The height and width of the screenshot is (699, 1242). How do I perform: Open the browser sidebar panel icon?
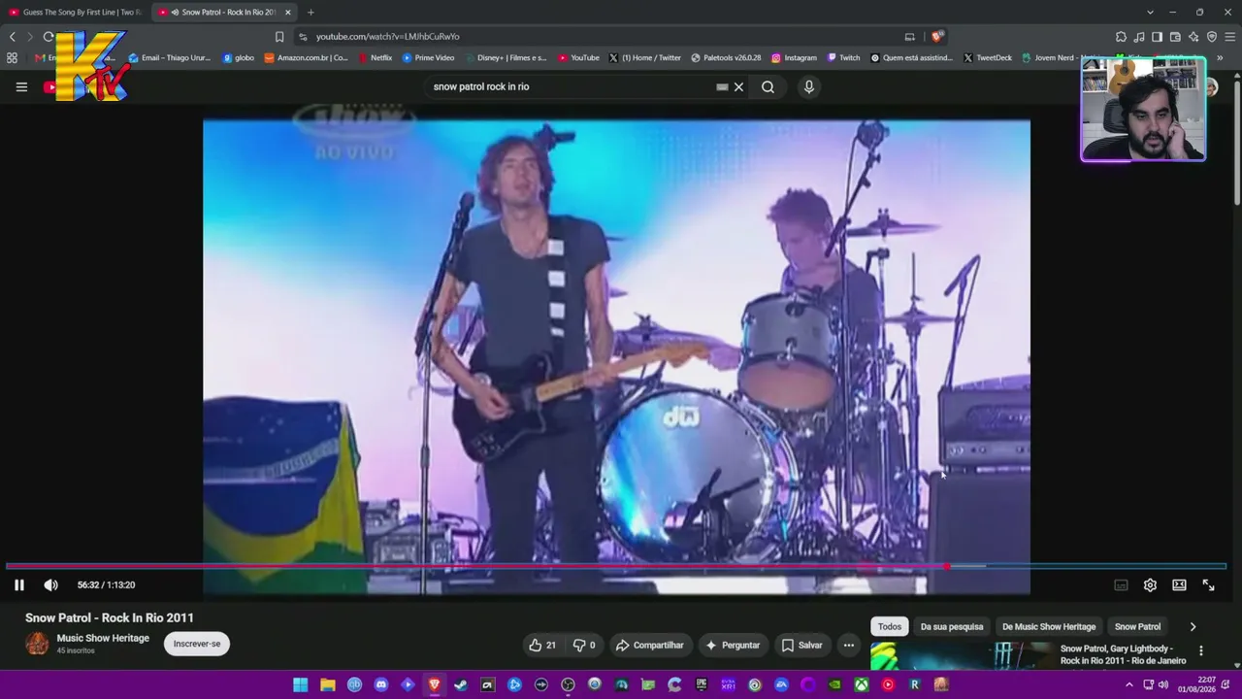(x=1157, y=37)
